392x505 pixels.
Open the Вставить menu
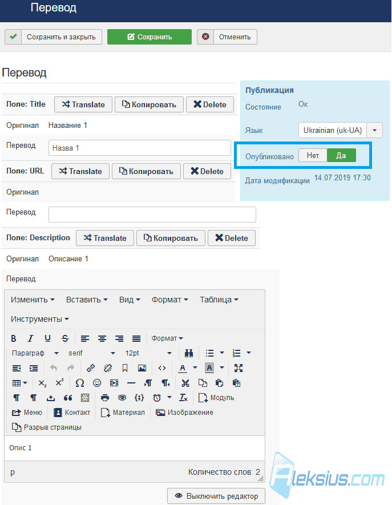point(87,300)
